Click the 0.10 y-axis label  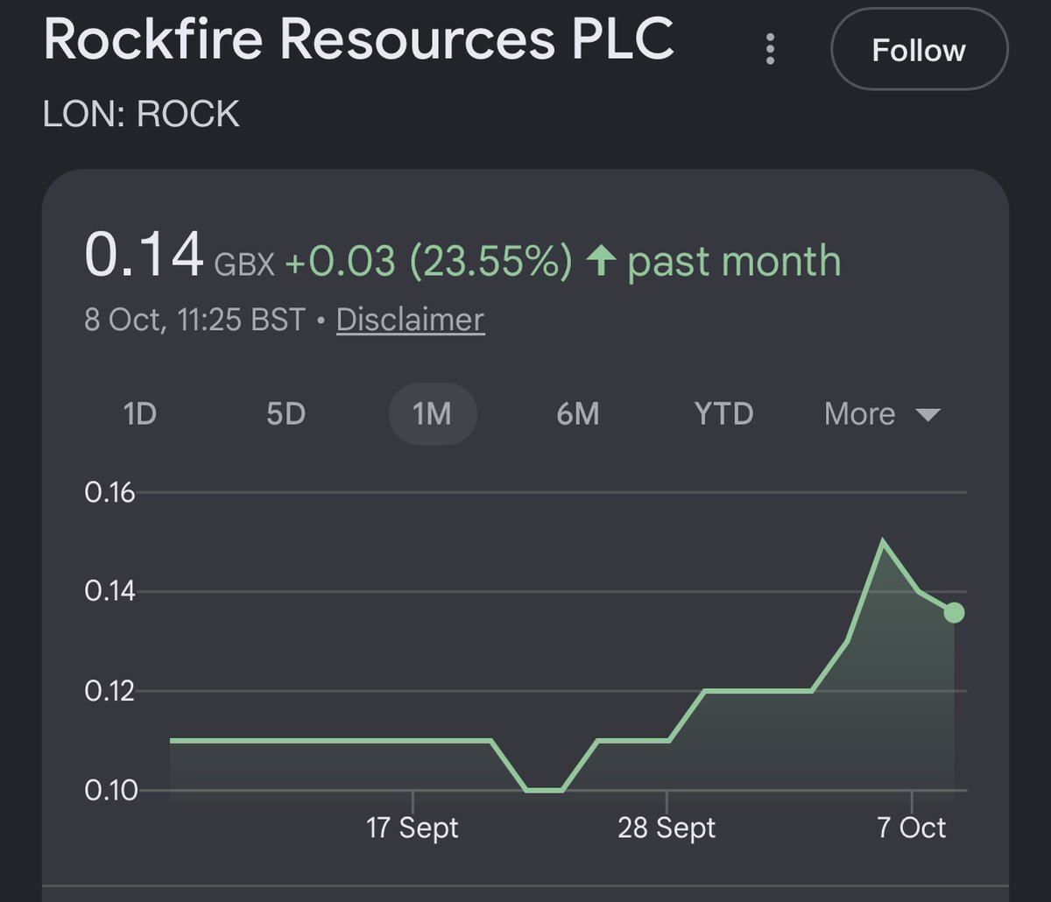pos(109,791)
